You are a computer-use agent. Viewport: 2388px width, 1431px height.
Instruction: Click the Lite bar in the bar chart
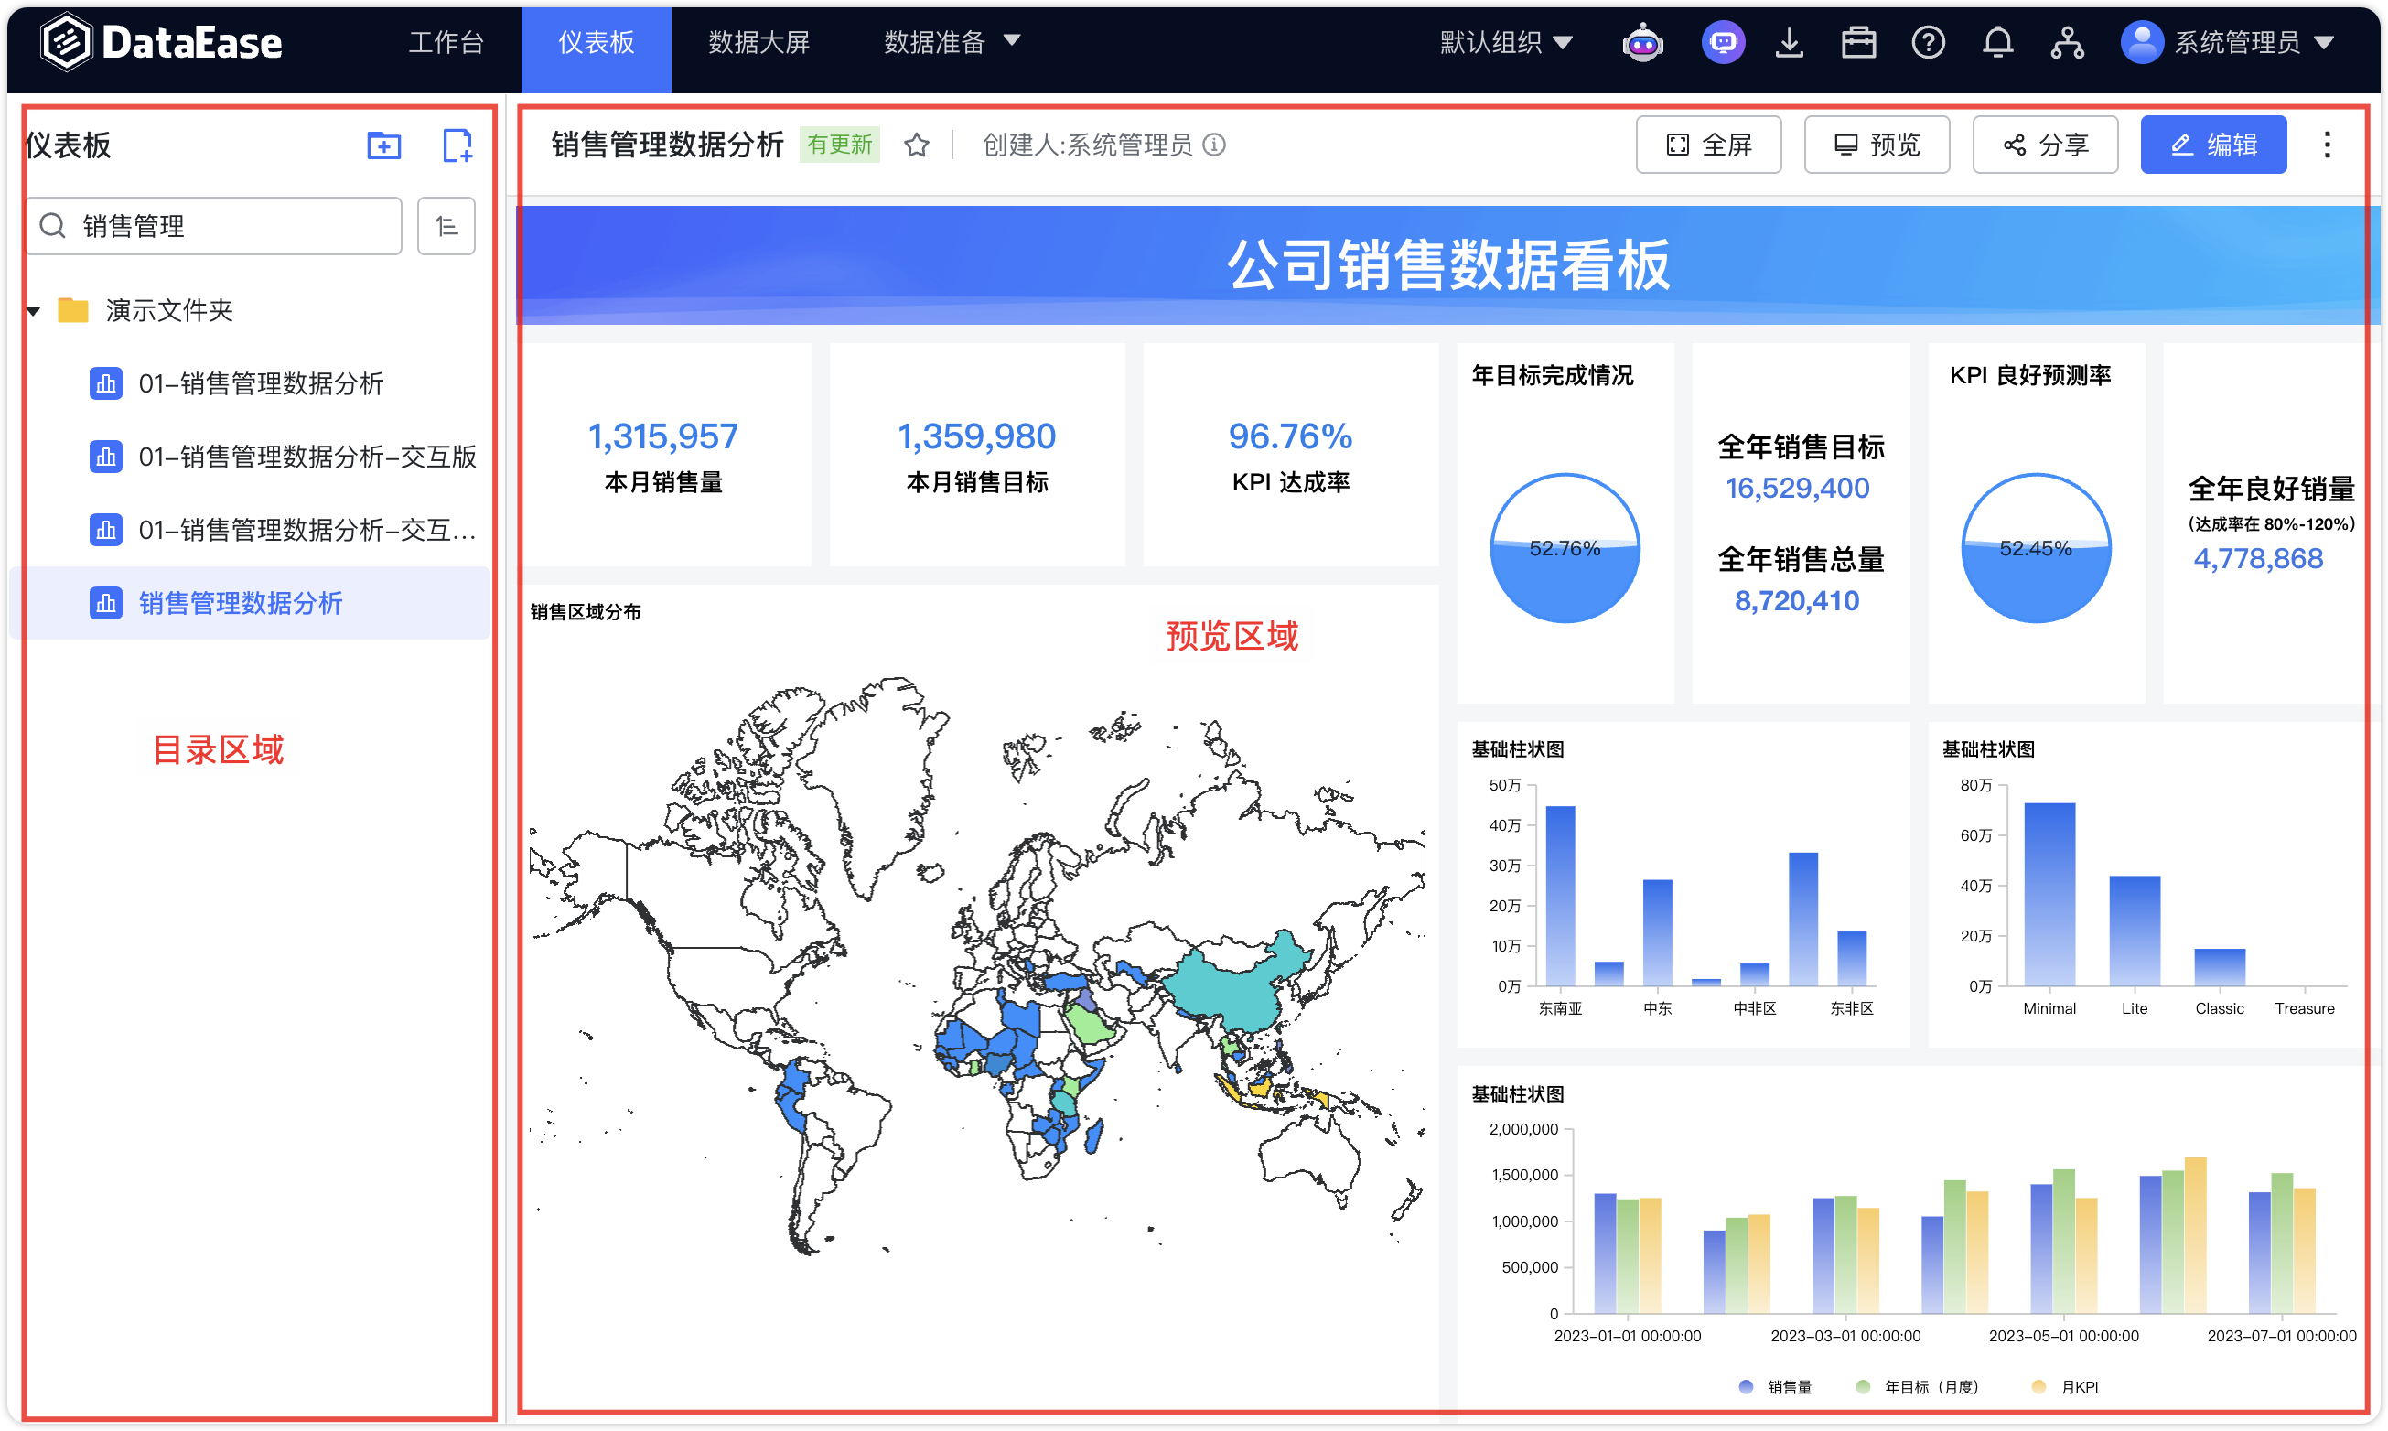click(x=2135, y=931)
